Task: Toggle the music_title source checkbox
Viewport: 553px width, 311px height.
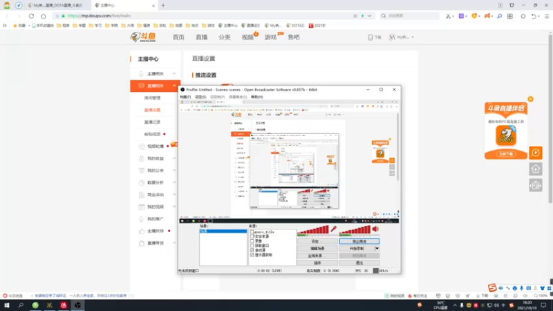Action: [x=252, y=232]
